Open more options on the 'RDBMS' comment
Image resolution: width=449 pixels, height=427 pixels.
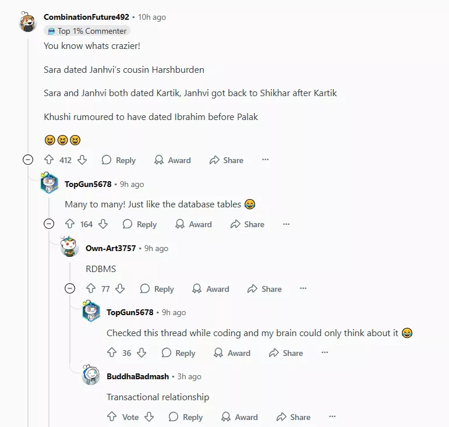[x=303, y=289]
